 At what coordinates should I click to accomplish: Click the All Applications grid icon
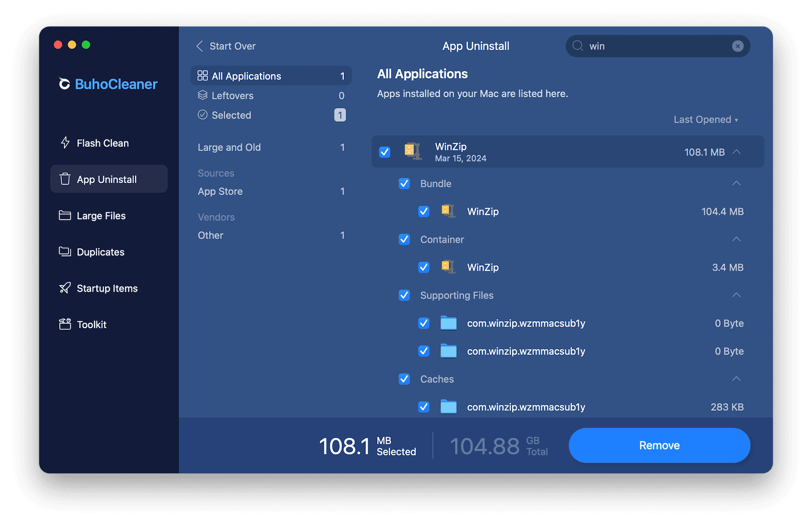pos(202,76)
